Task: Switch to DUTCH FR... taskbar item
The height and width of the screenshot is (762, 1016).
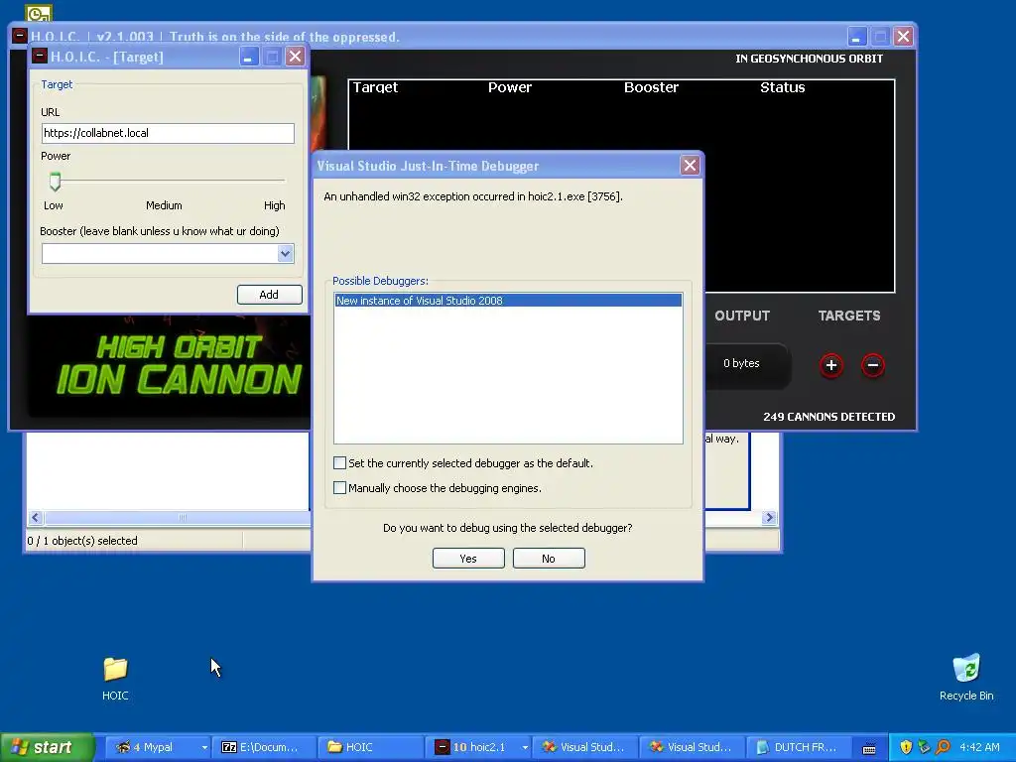Action: click(x=799, y=747)
